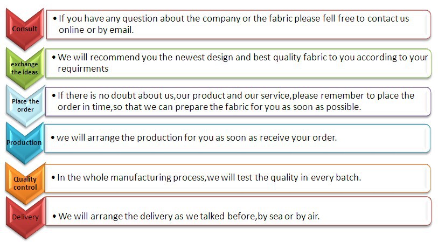Click the orange Quality control chevron
Viewport: 438px width, 242px height.
[25, 183]
